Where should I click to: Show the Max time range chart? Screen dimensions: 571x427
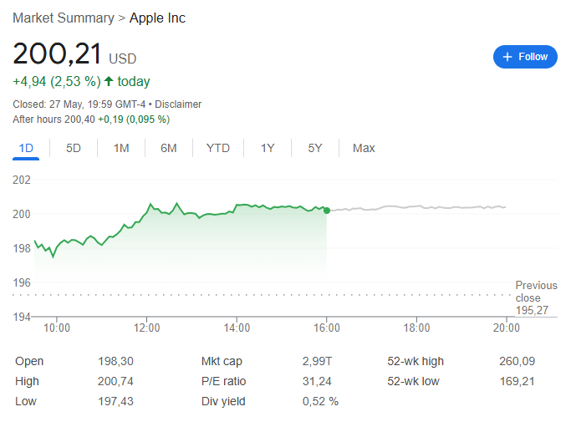(364, 148)
